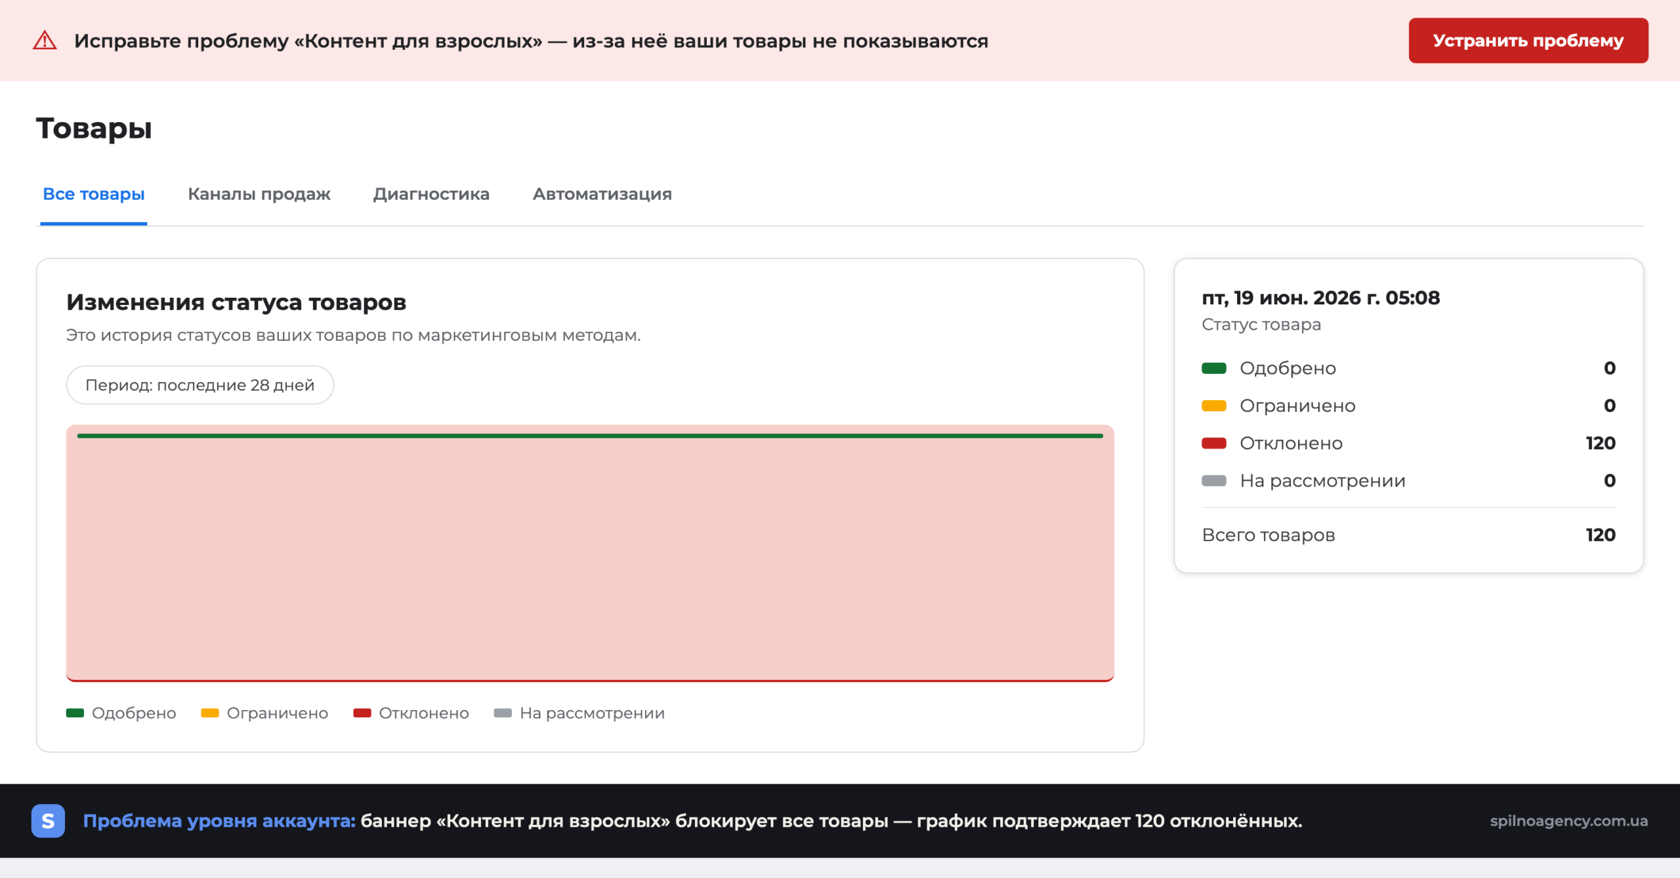Click the «Всего товаров» total 120
This screenshot has height=878, width=1680.
click(x=1601, y=535)
